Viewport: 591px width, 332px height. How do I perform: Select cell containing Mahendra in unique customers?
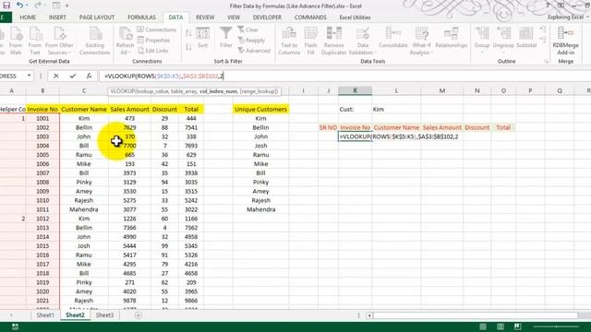260,209
